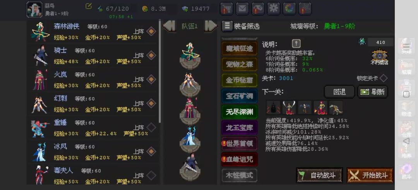Select the 无尽深渊 mode tab
418x190 pixels.
point(240,112)
